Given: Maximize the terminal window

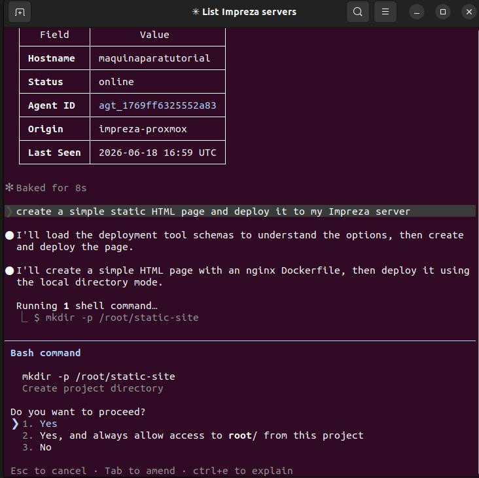Looking at the screenshot, I should (x=442, y=12).
